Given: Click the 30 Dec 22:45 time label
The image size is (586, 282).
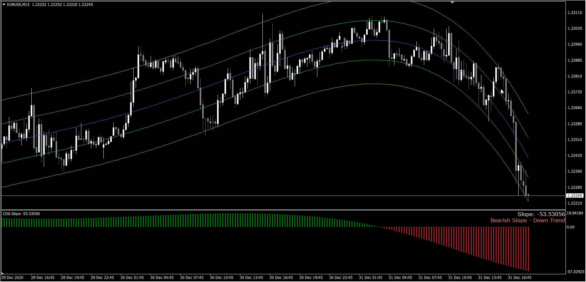Looking at the screenshot, I should coord(341,278).
